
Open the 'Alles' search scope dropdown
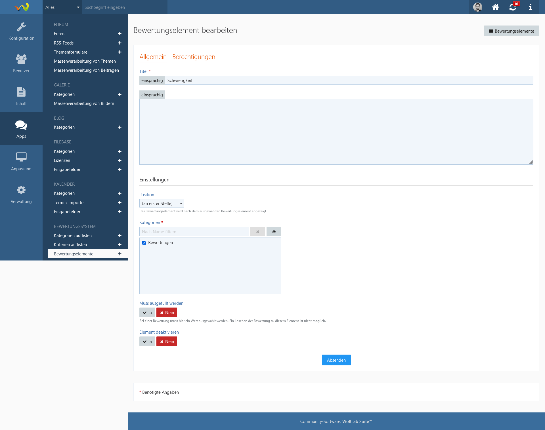click(62, 7)
